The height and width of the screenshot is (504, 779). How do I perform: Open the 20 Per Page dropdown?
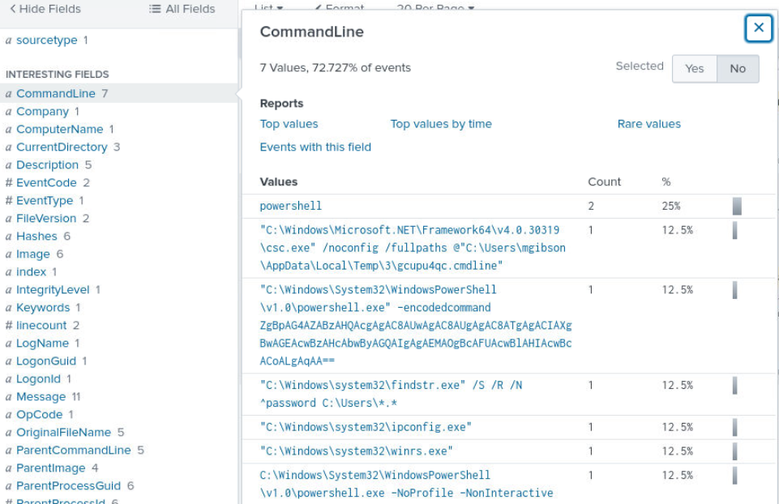point(435,7)
